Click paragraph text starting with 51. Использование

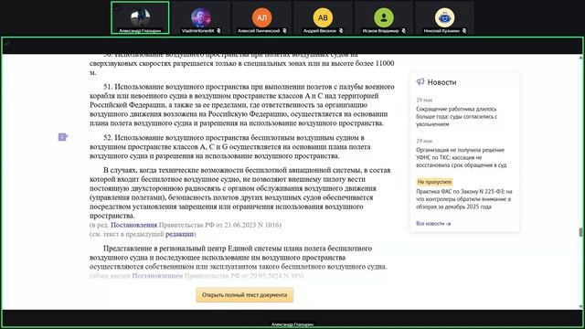[242, 105]
